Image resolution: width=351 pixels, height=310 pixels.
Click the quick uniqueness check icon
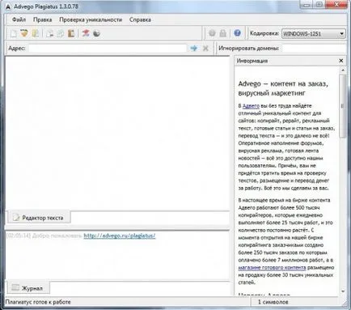[86, 33]
